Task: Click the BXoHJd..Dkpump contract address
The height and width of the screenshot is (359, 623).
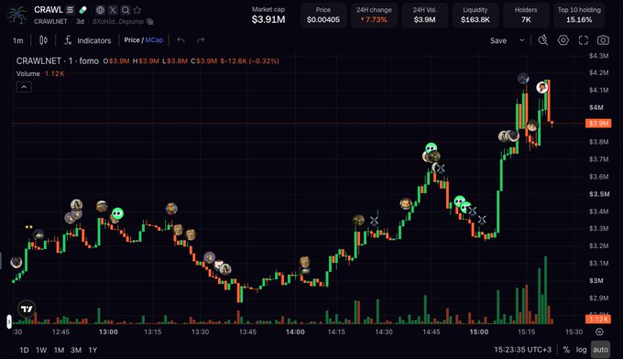Action: (118, 21)
